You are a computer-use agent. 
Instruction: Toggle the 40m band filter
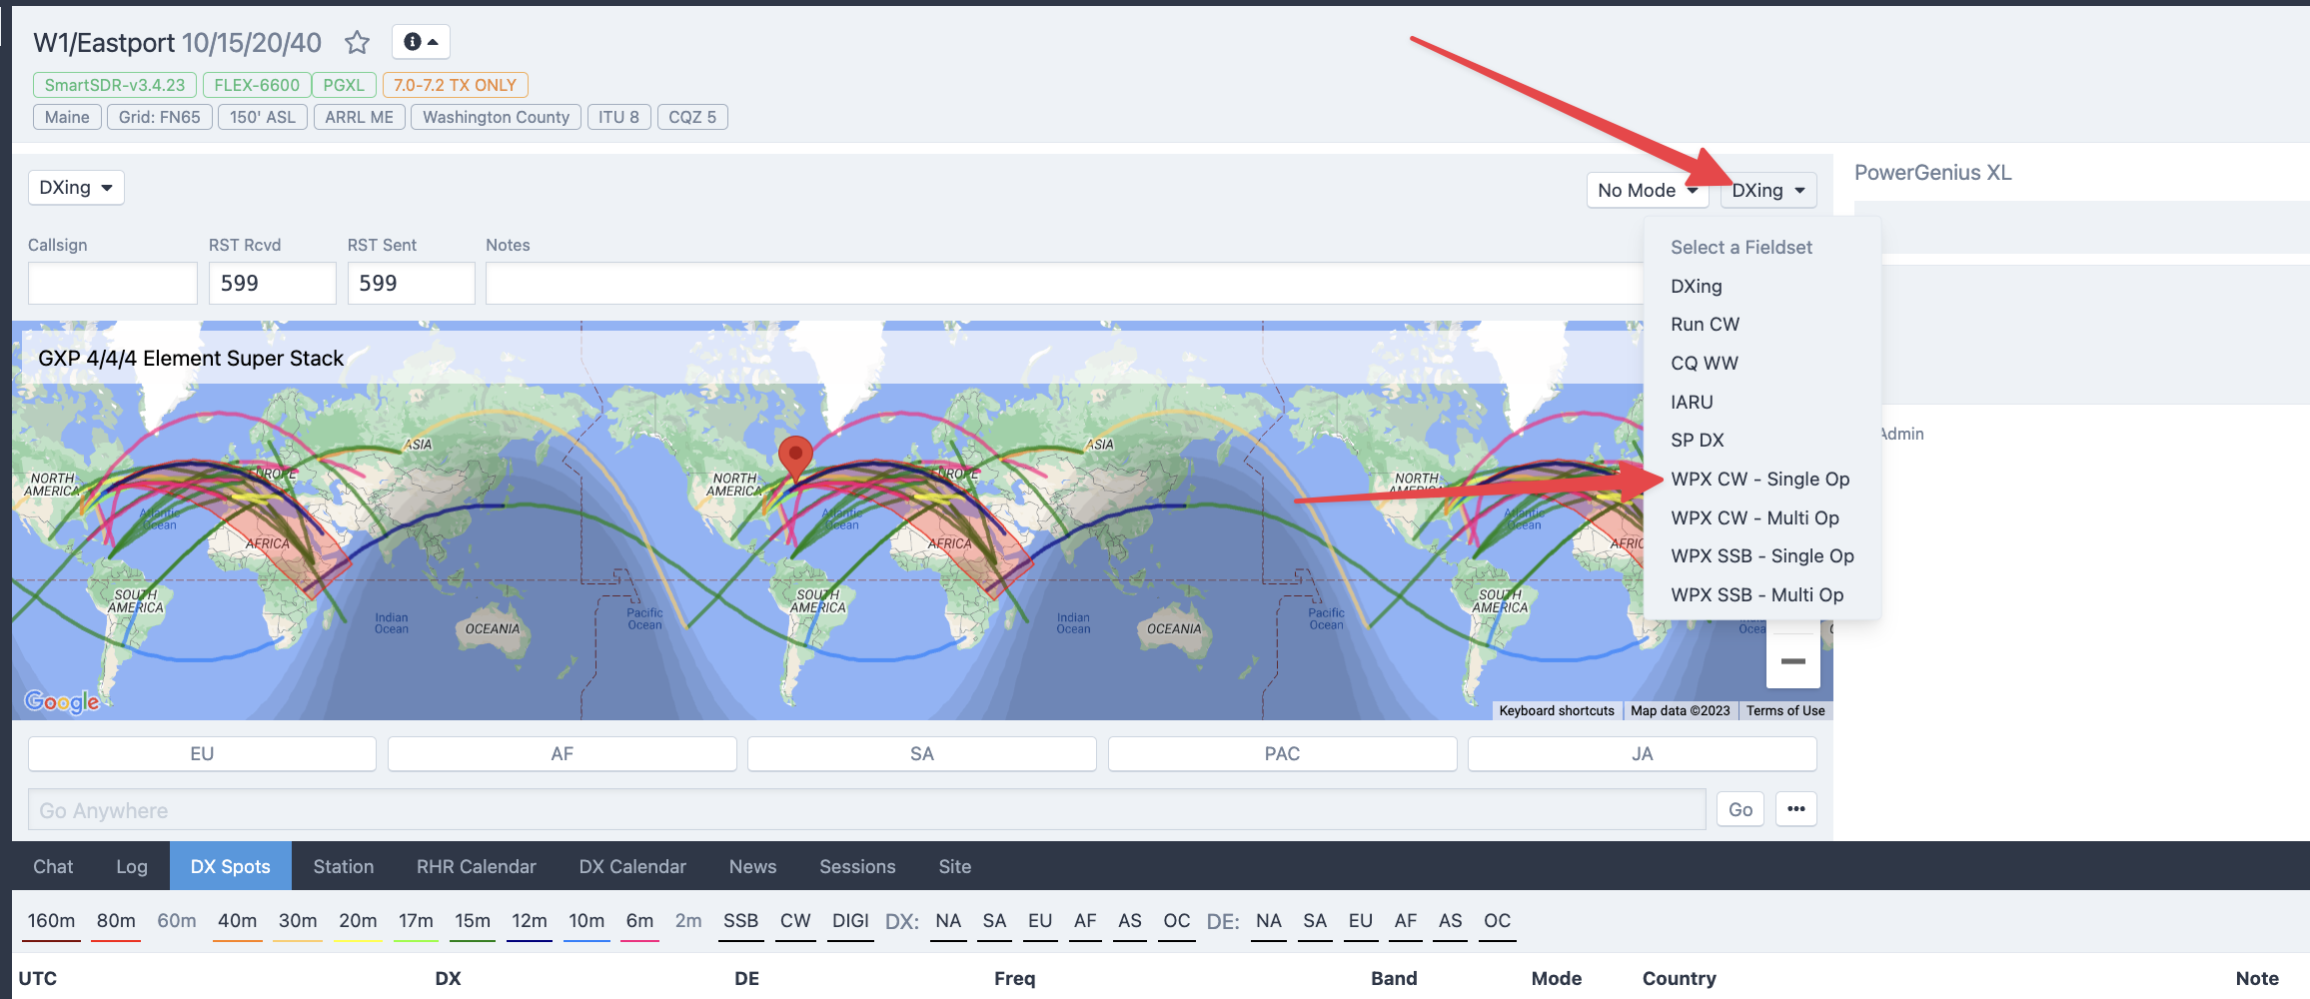pyautogui.click(x=238, y=921)
